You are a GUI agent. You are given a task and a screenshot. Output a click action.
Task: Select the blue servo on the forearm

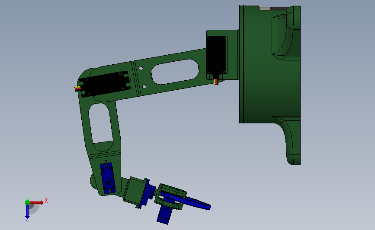click(x=108, y=178)
